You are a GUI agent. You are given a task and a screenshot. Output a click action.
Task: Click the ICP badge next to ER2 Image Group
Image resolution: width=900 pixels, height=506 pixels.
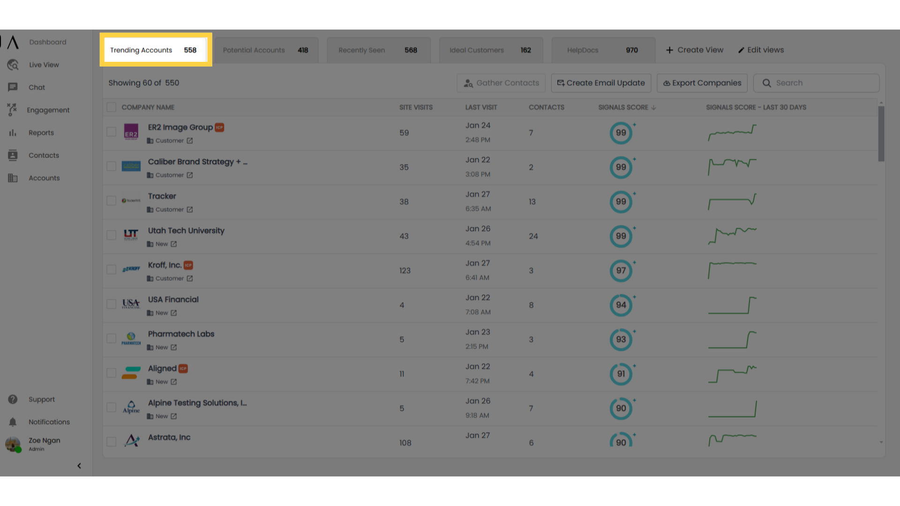point(219,127)
